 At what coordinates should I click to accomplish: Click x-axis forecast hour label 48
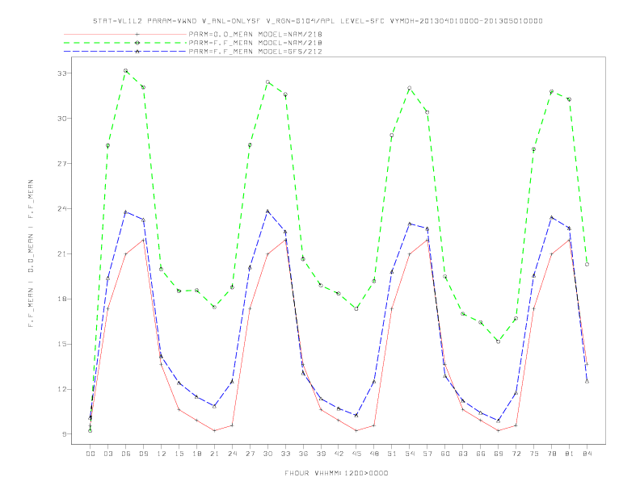[x=374, y=454]
